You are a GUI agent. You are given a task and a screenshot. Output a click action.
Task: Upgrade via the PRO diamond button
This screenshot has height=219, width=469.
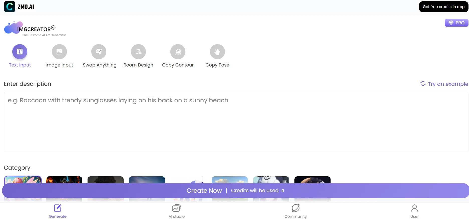(456, 23)
